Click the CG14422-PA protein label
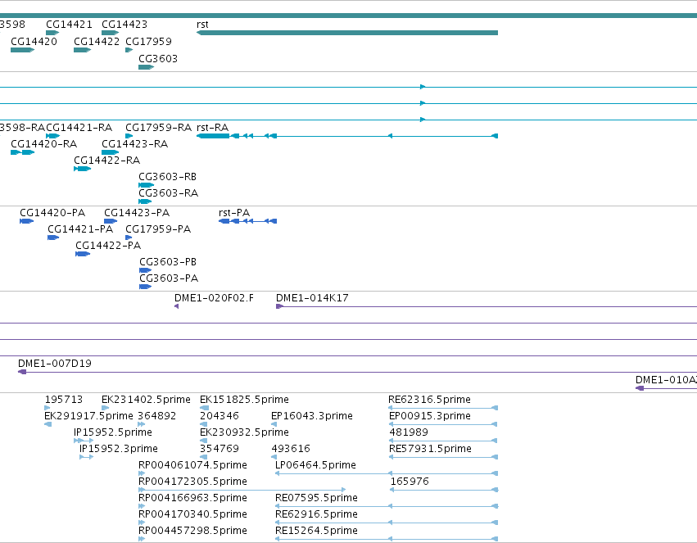 click(x=108, y=246)
